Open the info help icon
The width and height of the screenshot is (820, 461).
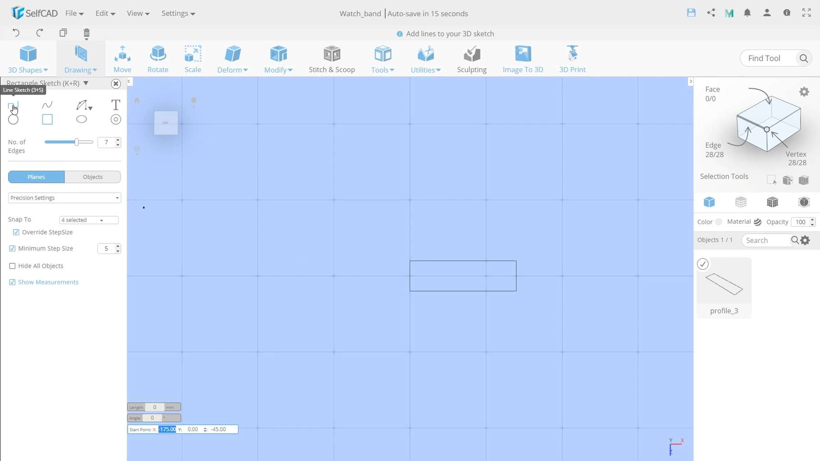(x=787, y=13)
